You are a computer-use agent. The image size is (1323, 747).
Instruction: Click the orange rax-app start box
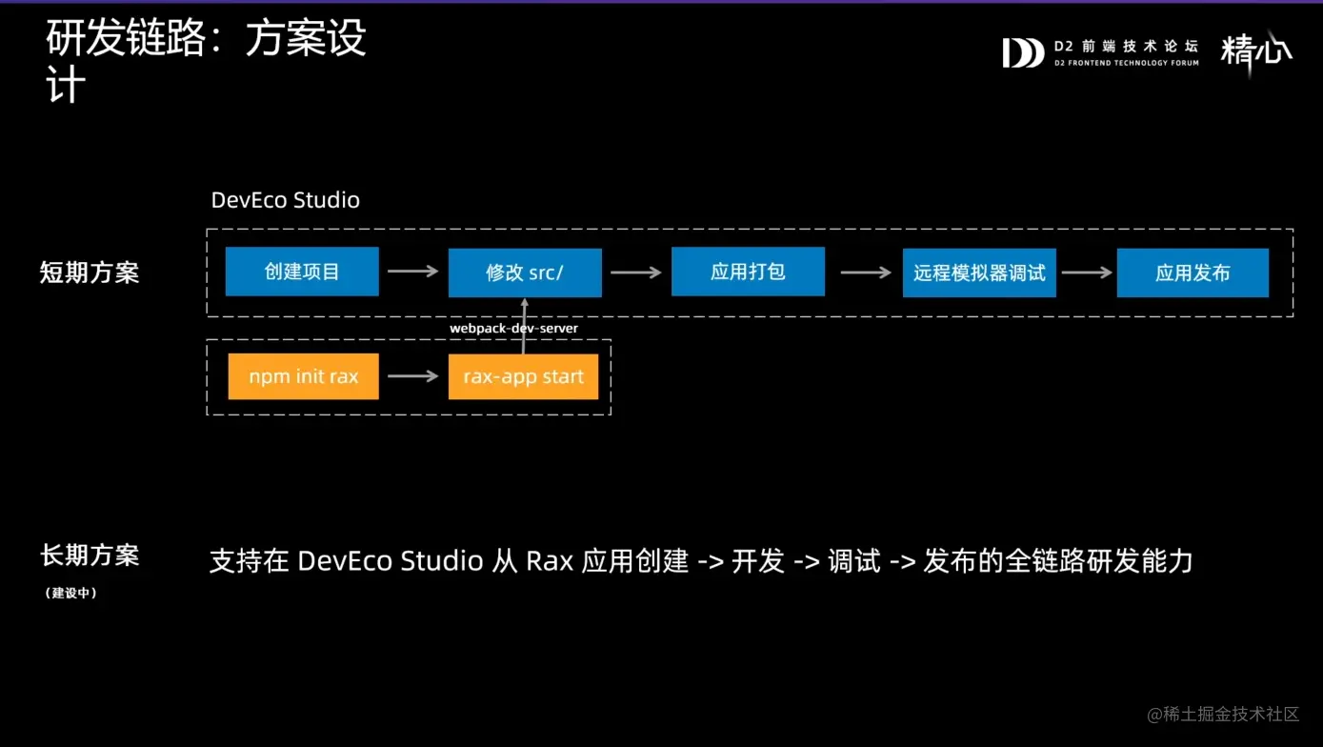tap(523, 376)
